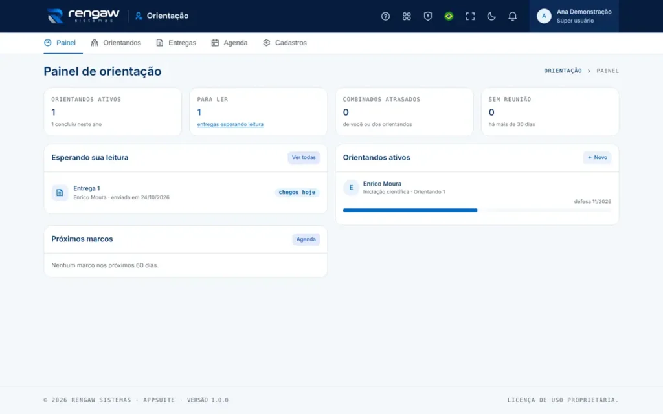
Task: Select the Painel tab
Action: (x=63, y=43)
